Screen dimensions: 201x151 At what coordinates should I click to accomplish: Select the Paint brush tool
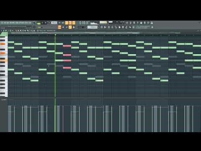(x=18, y=31)
